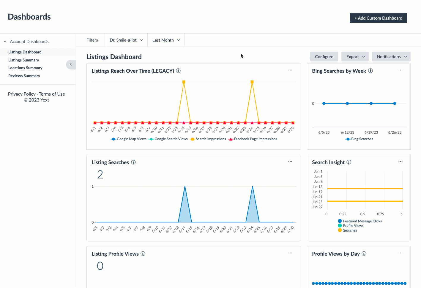
Task: Click Add Custom Dashboard button
Action: point(378,18)
